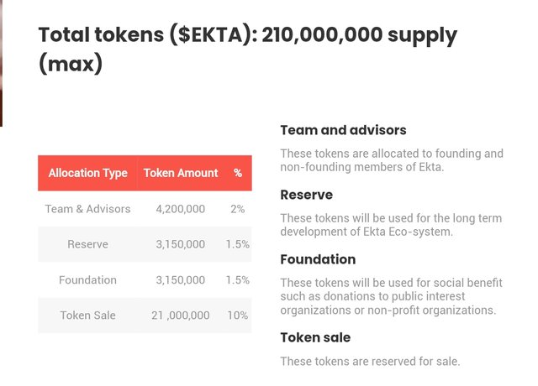Select the Token Sale row label
Screen dimensions: 538x386
click(x=87, y=316)
